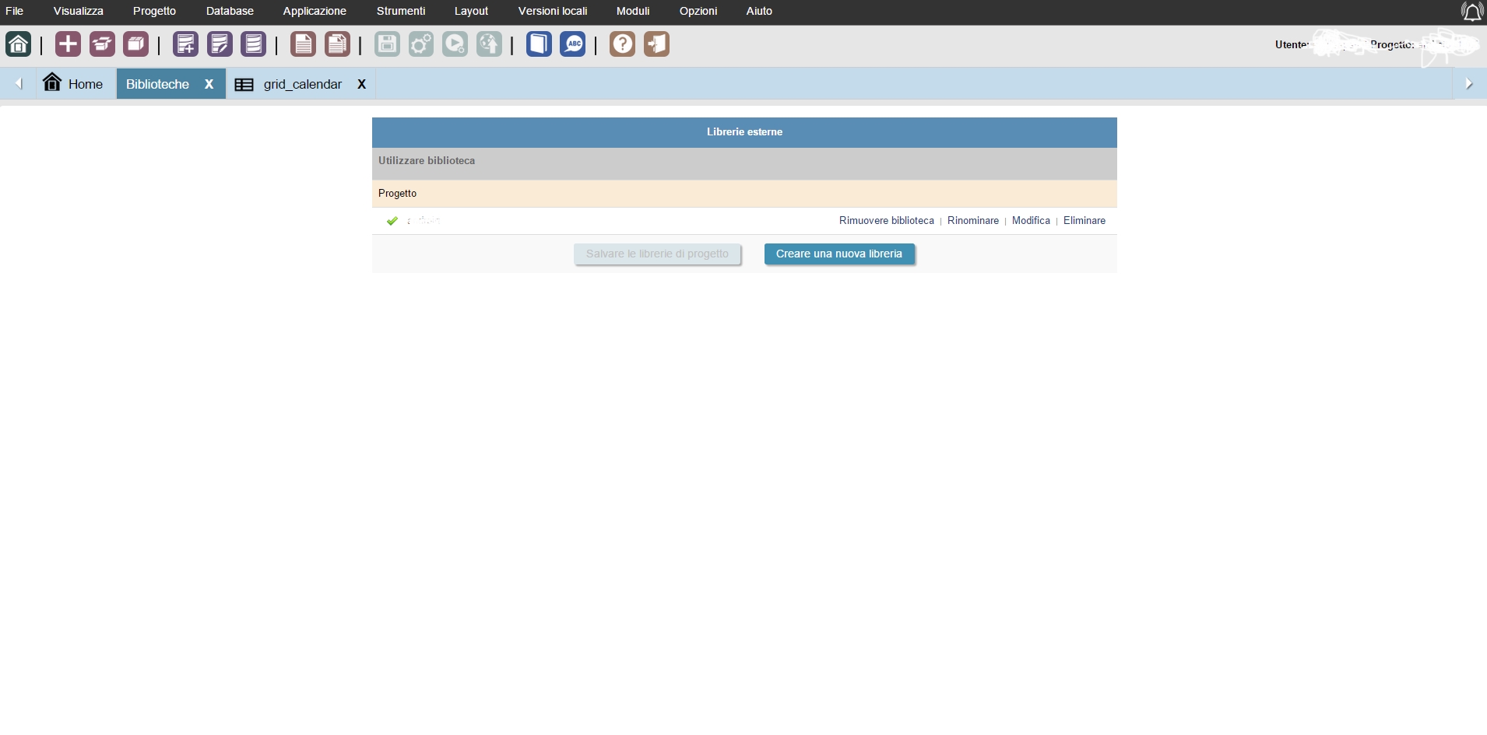
Task: Click the question mark help icon
Action: tap(622, 44)
